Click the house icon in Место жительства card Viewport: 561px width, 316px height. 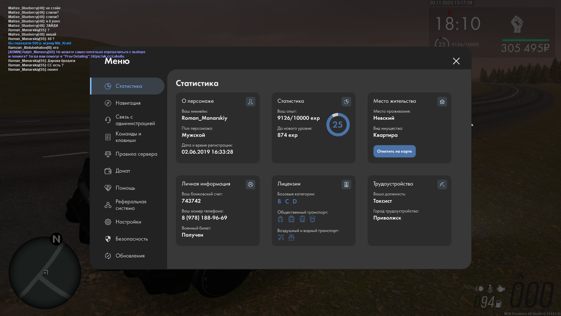tap(442, 102)
